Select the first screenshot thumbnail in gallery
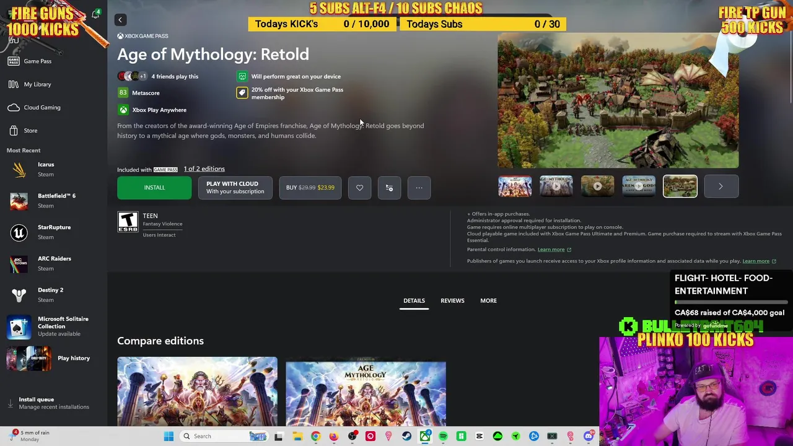 click(x=515, y=186)
